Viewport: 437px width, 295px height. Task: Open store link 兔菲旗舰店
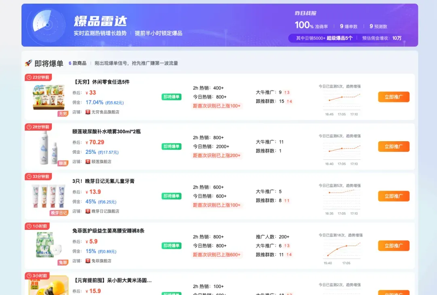coord(102,261)
